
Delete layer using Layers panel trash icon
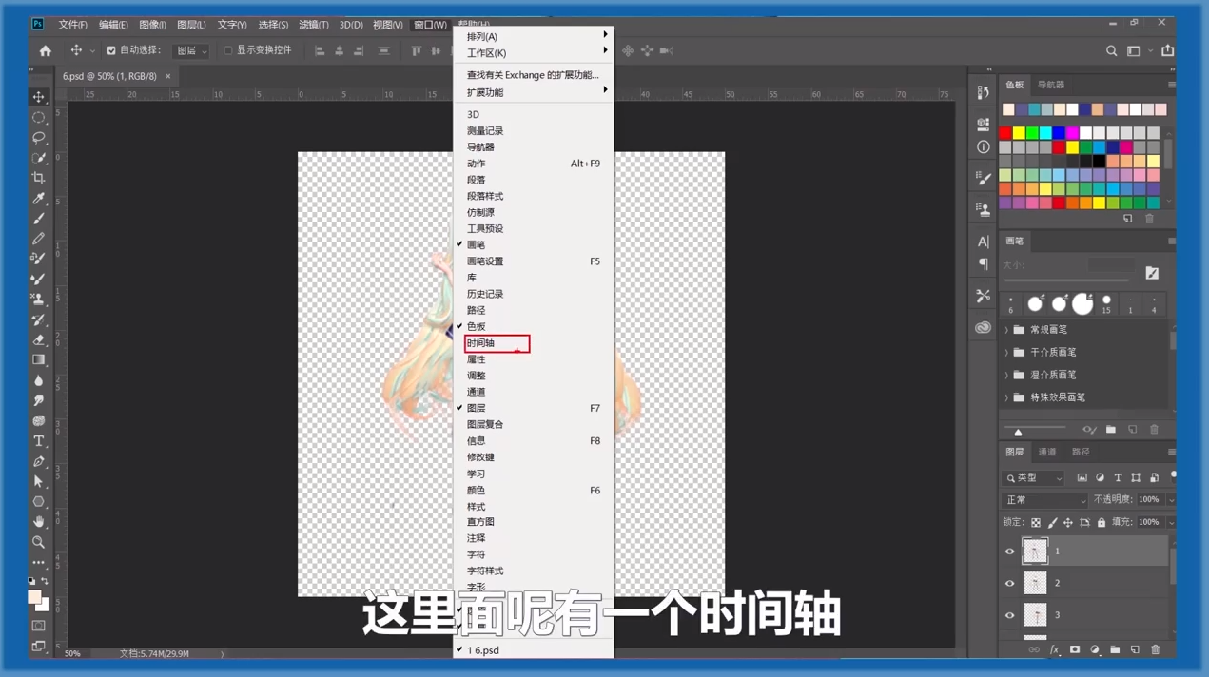click(1156, 650)
